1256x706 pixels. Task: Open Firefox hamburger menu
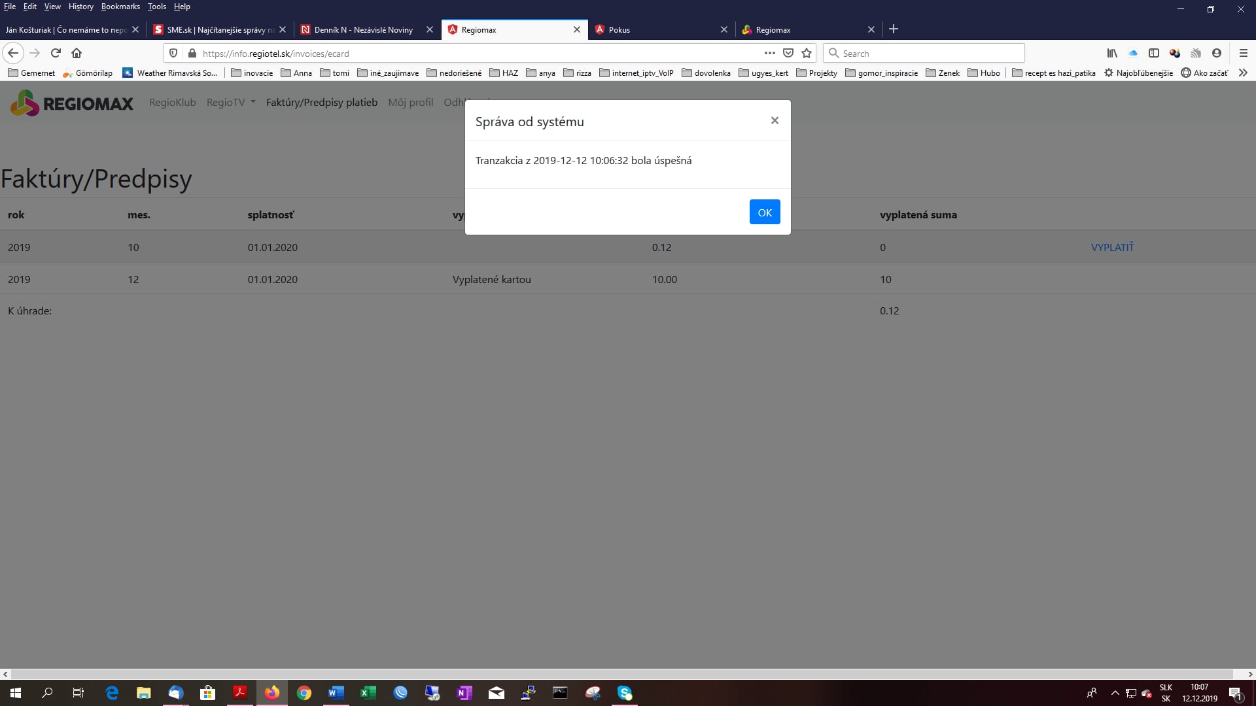(1243, 53)
